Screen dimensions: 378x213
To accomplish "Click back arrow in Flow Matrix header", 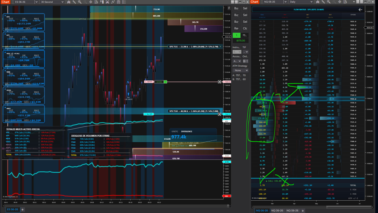I will pyautogui.click(x=360, y=10).
